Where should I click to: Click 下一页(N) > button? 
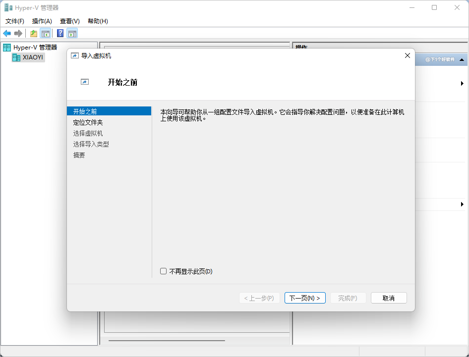tap(305, 298)
